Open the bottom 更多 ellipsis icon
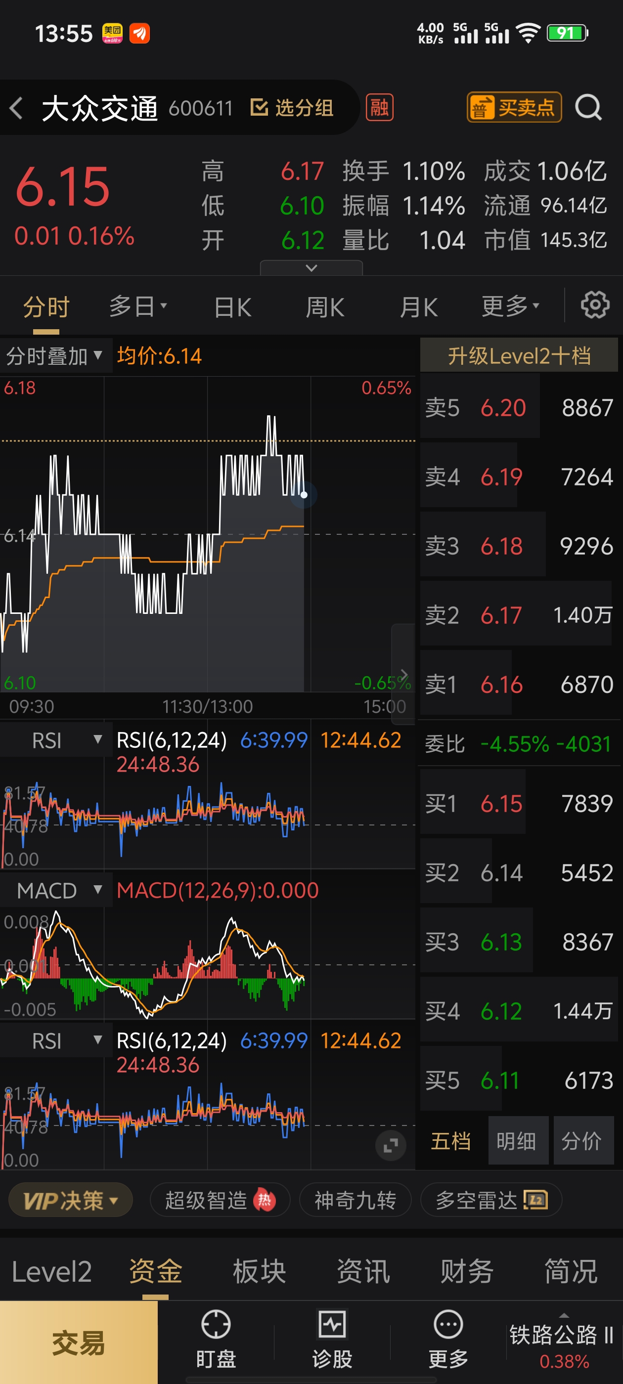 pyautogui.click(x=448, y=1340)
